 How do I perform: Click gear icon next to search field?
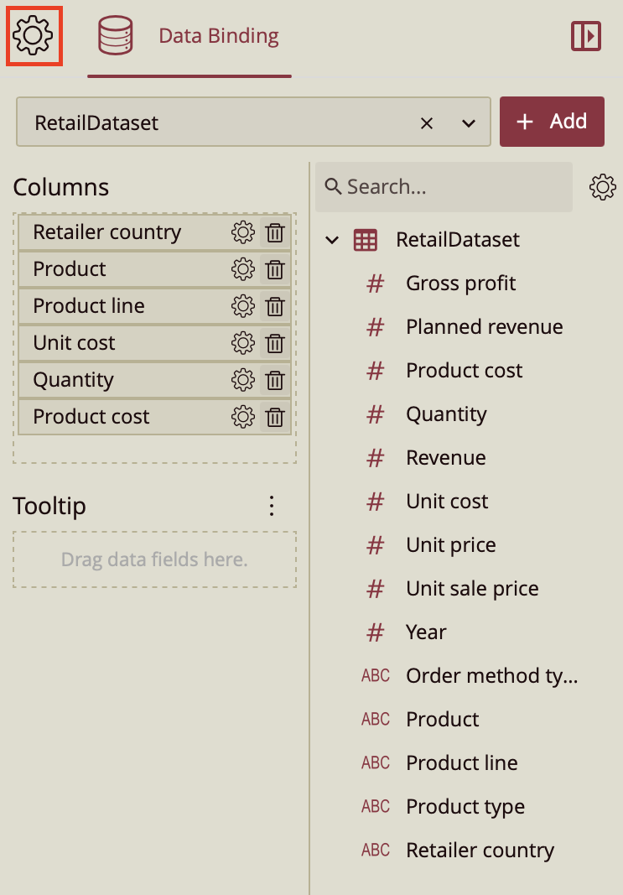[603, 187]
